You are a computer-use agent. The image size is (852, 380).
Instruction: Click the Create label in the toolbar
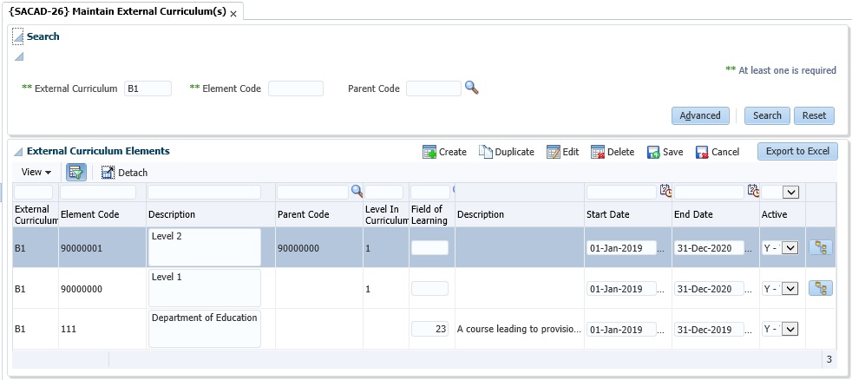pos(453,152)
